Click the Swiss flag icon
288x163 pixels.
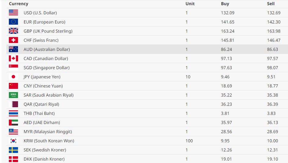click(13, 40)
